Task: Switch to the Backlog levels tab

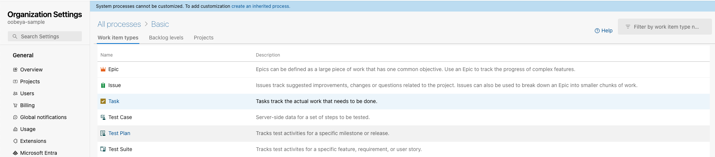Action: click(x=166, y=38)
